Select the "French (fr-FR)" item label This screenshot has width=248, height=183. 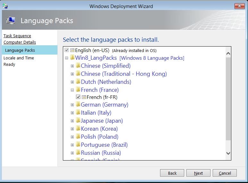coord(102,97)
